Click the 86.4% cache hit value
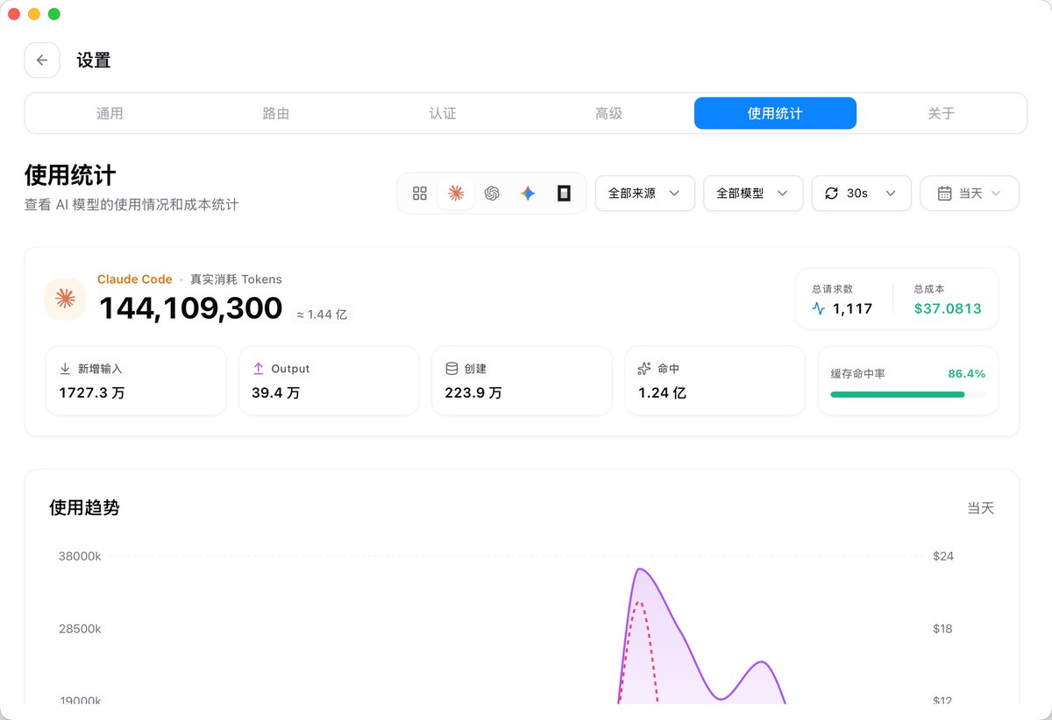The width and height of the screenshot is (1052, 720). [x=967, y=374]
